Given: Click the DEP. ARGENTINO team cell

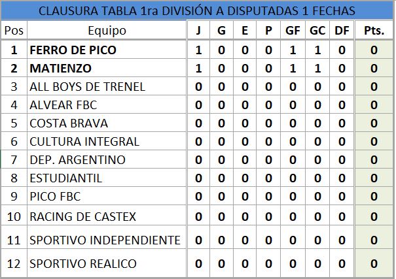Looking at the screenshot, I should (x=77, y=159).
